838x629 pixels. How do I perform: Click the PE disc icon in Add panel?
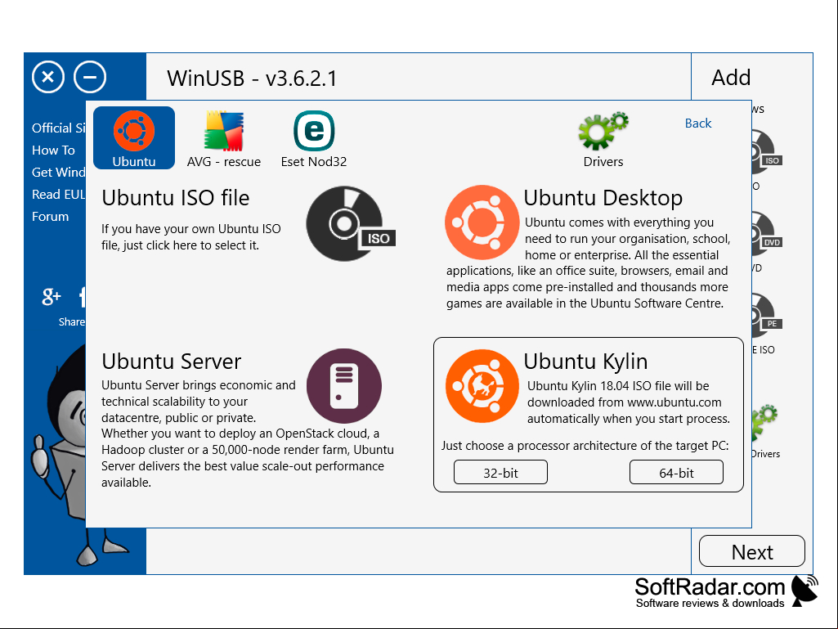[x=768, y=316]
